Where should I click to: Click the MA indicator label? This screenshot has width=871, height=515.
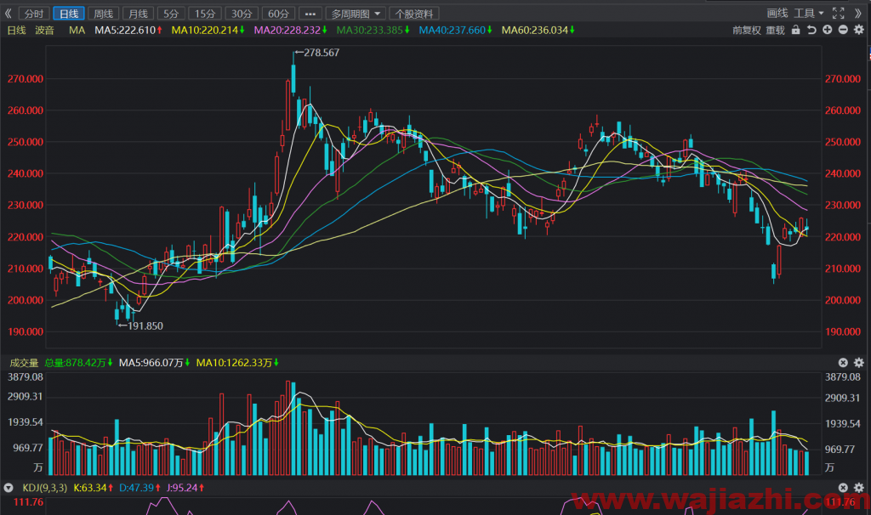[x=77, y=30]
